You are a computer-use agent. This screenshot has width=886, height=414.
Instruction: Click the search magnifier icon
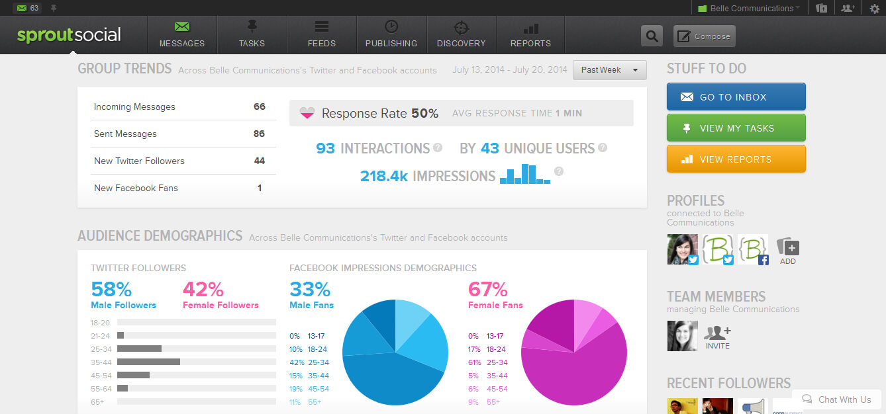click(x=652, y=36)
